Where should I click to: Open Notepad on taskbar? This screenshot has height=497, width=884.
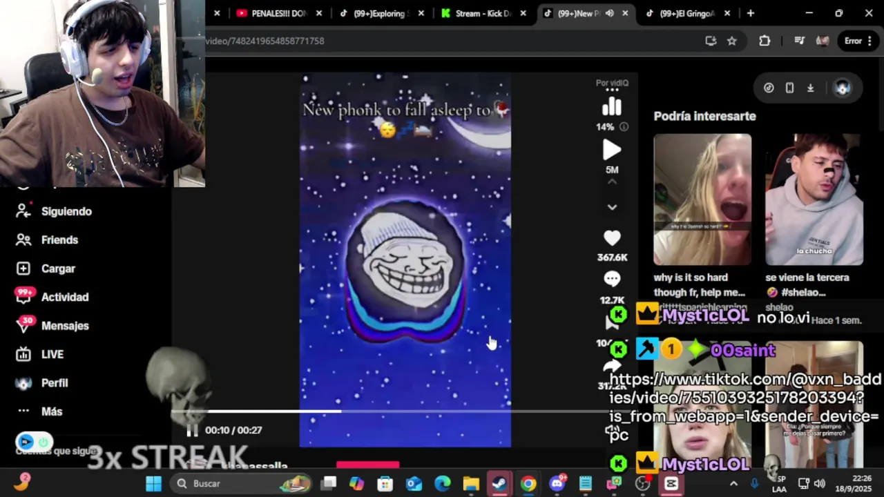coord(586,483)
